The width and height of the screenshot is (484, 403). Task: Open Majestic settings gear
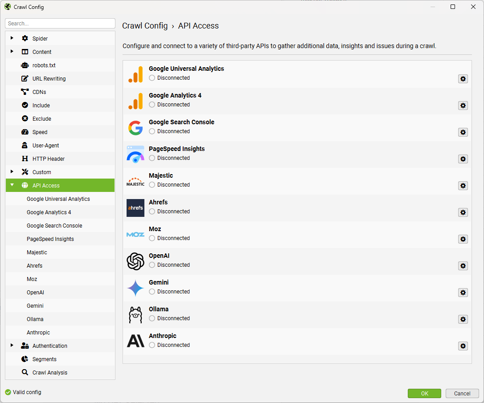[463, 186]
